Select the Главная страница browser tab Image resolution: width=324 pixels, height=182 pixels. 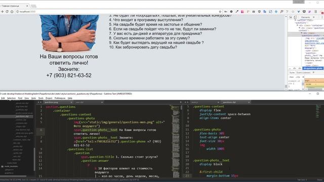pyautogui.click(x=12, y=6)
